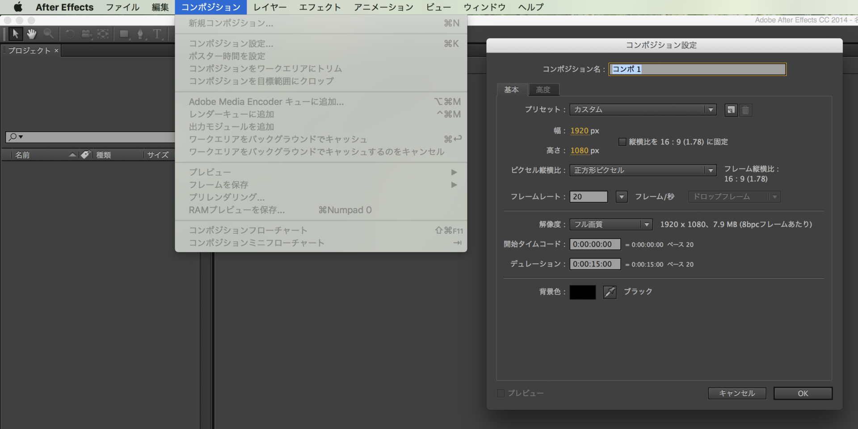Choose 出力モジュールを追加 menu item
This screenshot has width=858, height=429.
click(x=321, y=126)
